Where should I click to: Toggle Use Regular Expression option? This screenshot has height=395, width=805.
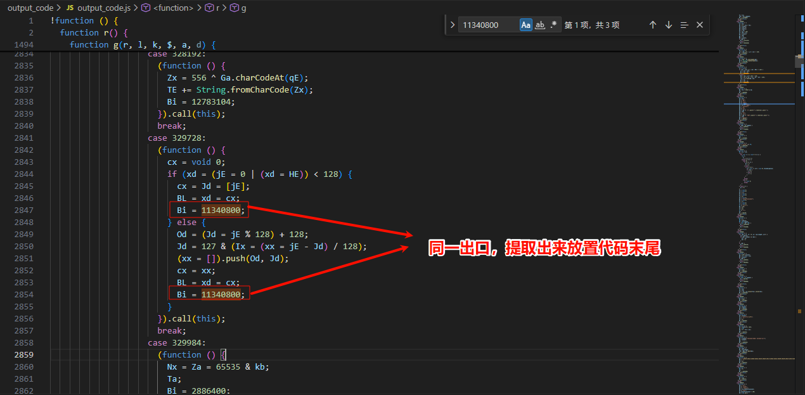pyautogui.click(x=554, y=25)
